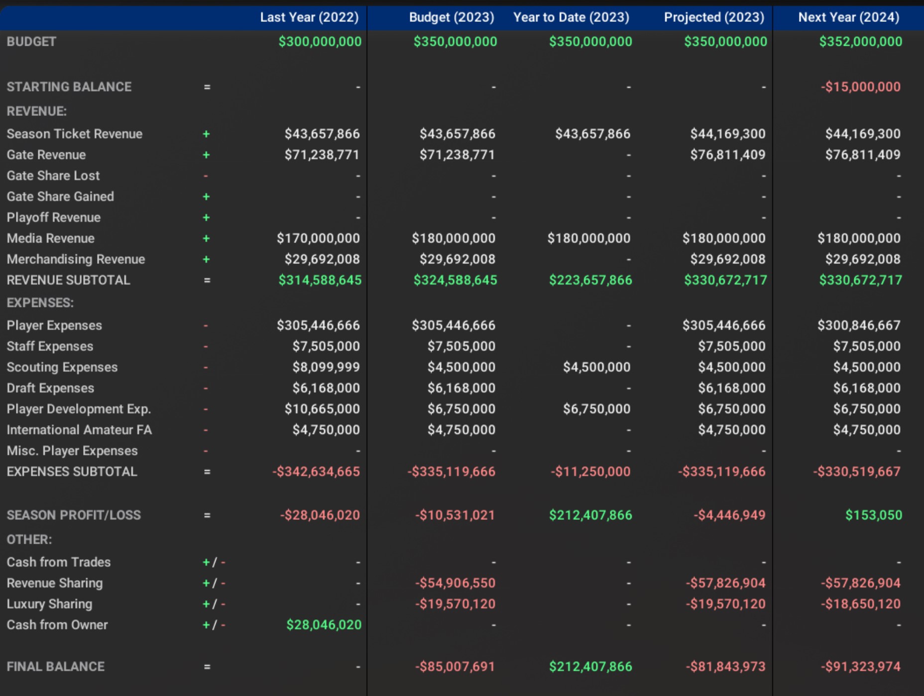Click the $10,665,000 player development value
Screen dimensions: 924x696
pos(322,409)
